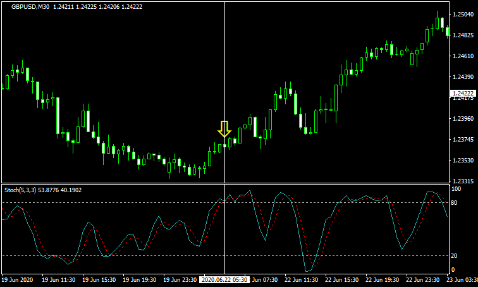The image size is (478, 287).
Task: Click the 19 Jun 15:30 time label
Action: click(x=99, y=279)
